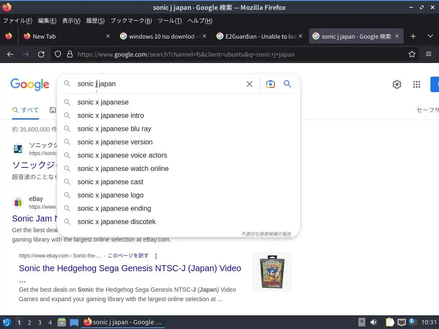
Task: Select suggestion sonic x japanese discotek
Action: click(178, 221)
